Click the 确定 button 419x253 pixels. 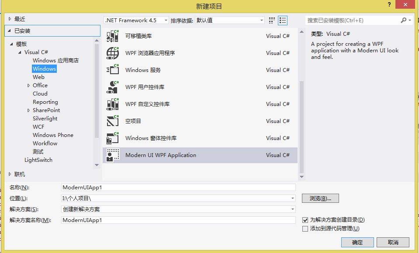pyautogui.click(x=357, y=243)
